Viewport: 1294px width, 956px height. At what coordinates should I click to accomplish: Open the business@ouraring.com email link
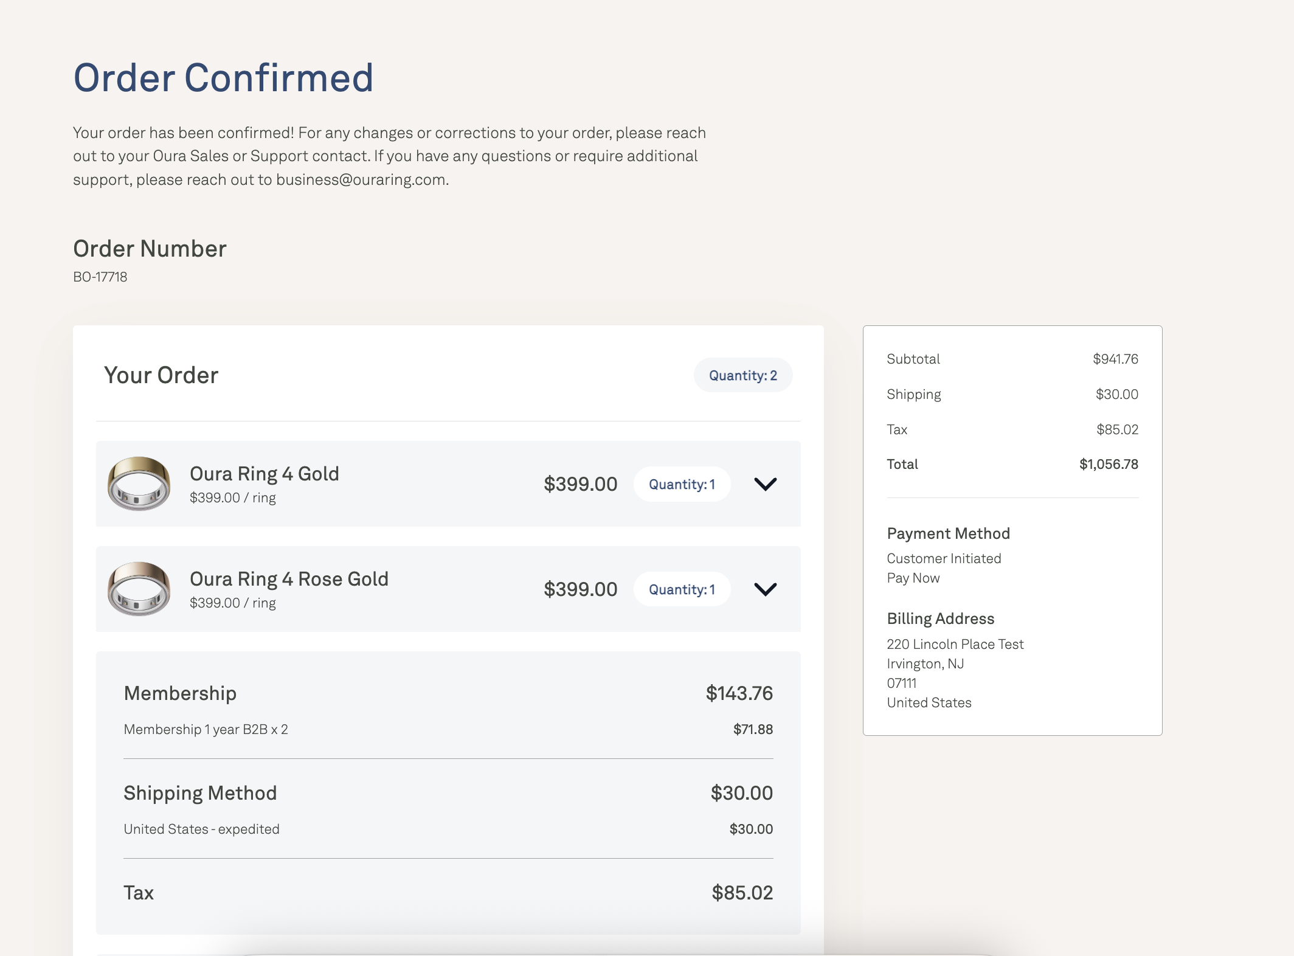(361, 180)
